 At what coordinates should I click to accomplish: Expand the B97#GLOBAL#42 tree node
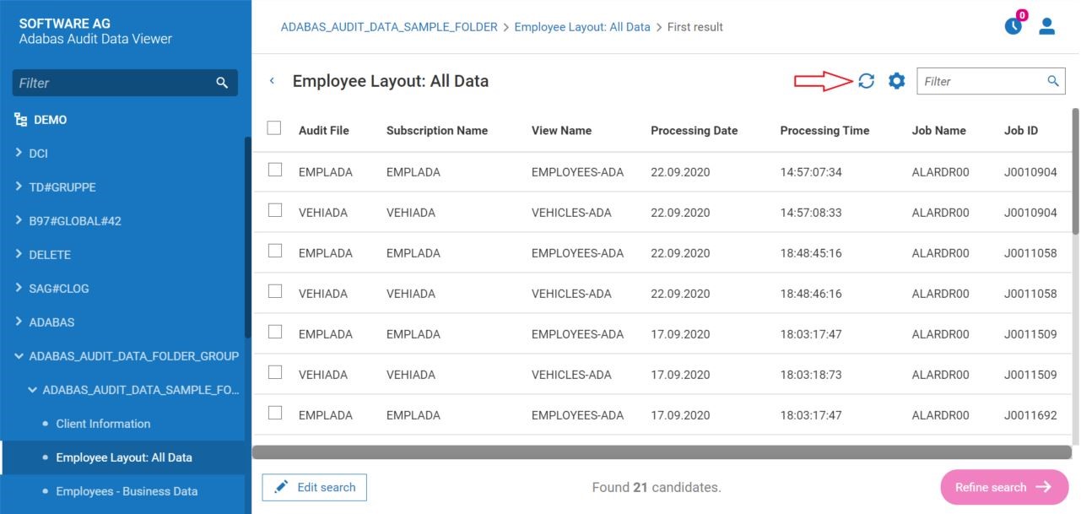19,220
